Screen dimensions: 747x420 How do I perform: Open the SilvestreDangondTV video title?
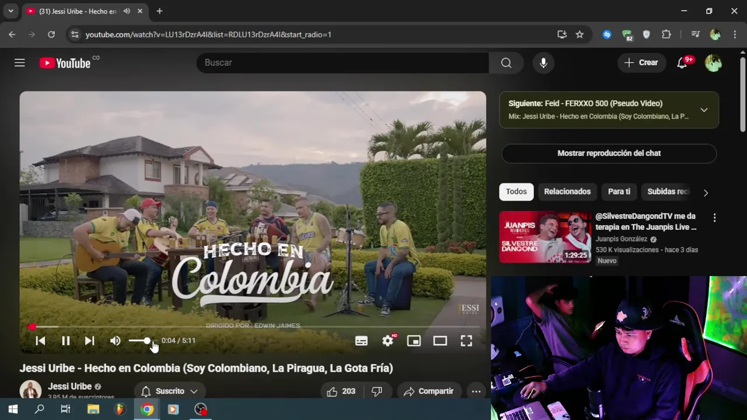(x=646, y=222)
